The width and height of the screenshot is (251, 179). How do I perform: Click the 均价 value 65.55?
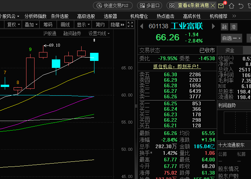tap(208, 133)
